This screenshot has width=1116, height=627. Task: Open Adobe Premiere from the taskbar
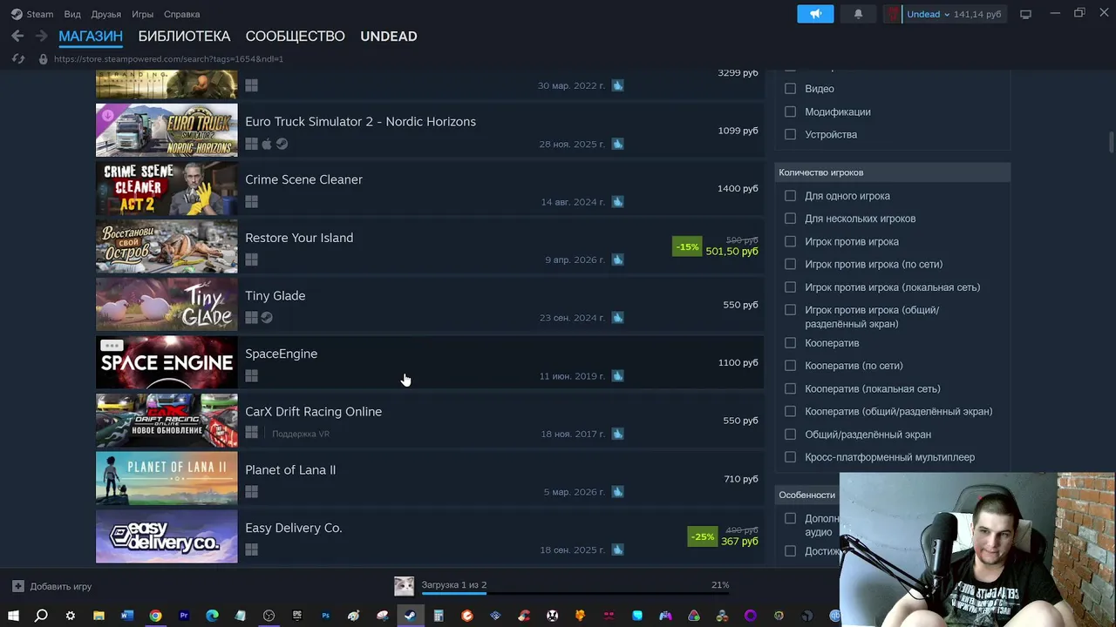tap(184, 616)
